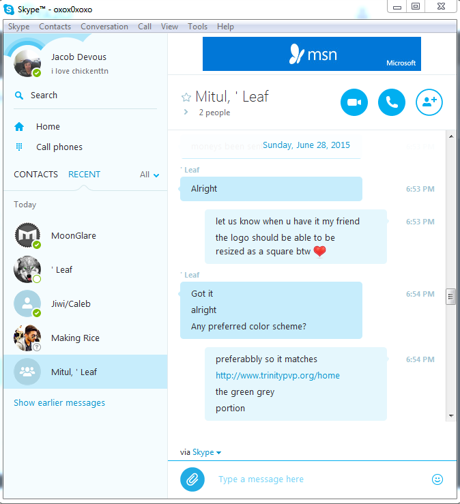The image size is (460, 504).
Task: Switch to the CONTACTS tab
Action: tap(35, 174)
